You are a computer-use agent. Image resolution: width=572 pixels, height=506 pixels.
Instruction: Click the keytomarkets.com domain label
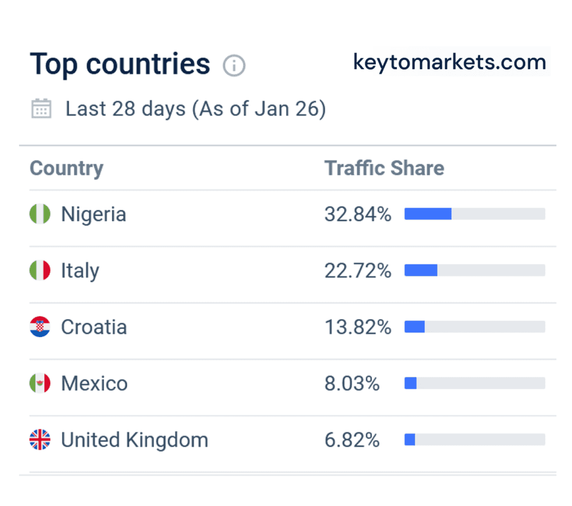(x=450, y=62)
